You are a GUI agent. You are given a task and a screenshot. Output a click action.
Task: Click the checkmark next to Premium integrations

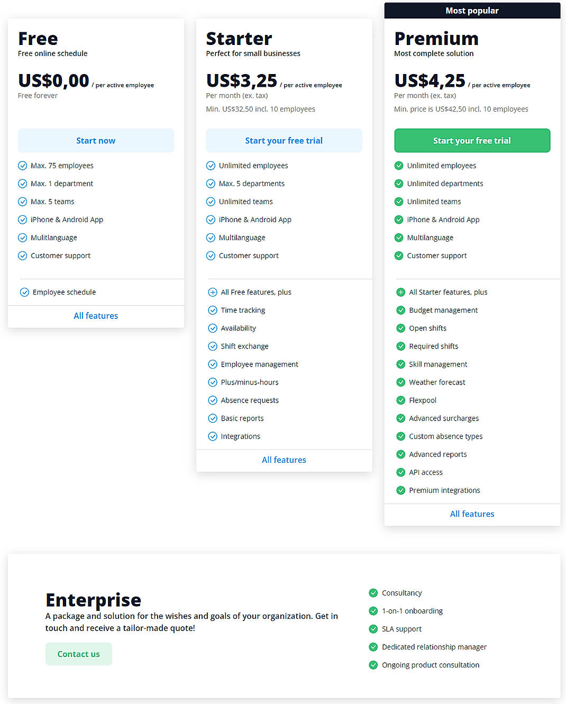tap(400, 490)
